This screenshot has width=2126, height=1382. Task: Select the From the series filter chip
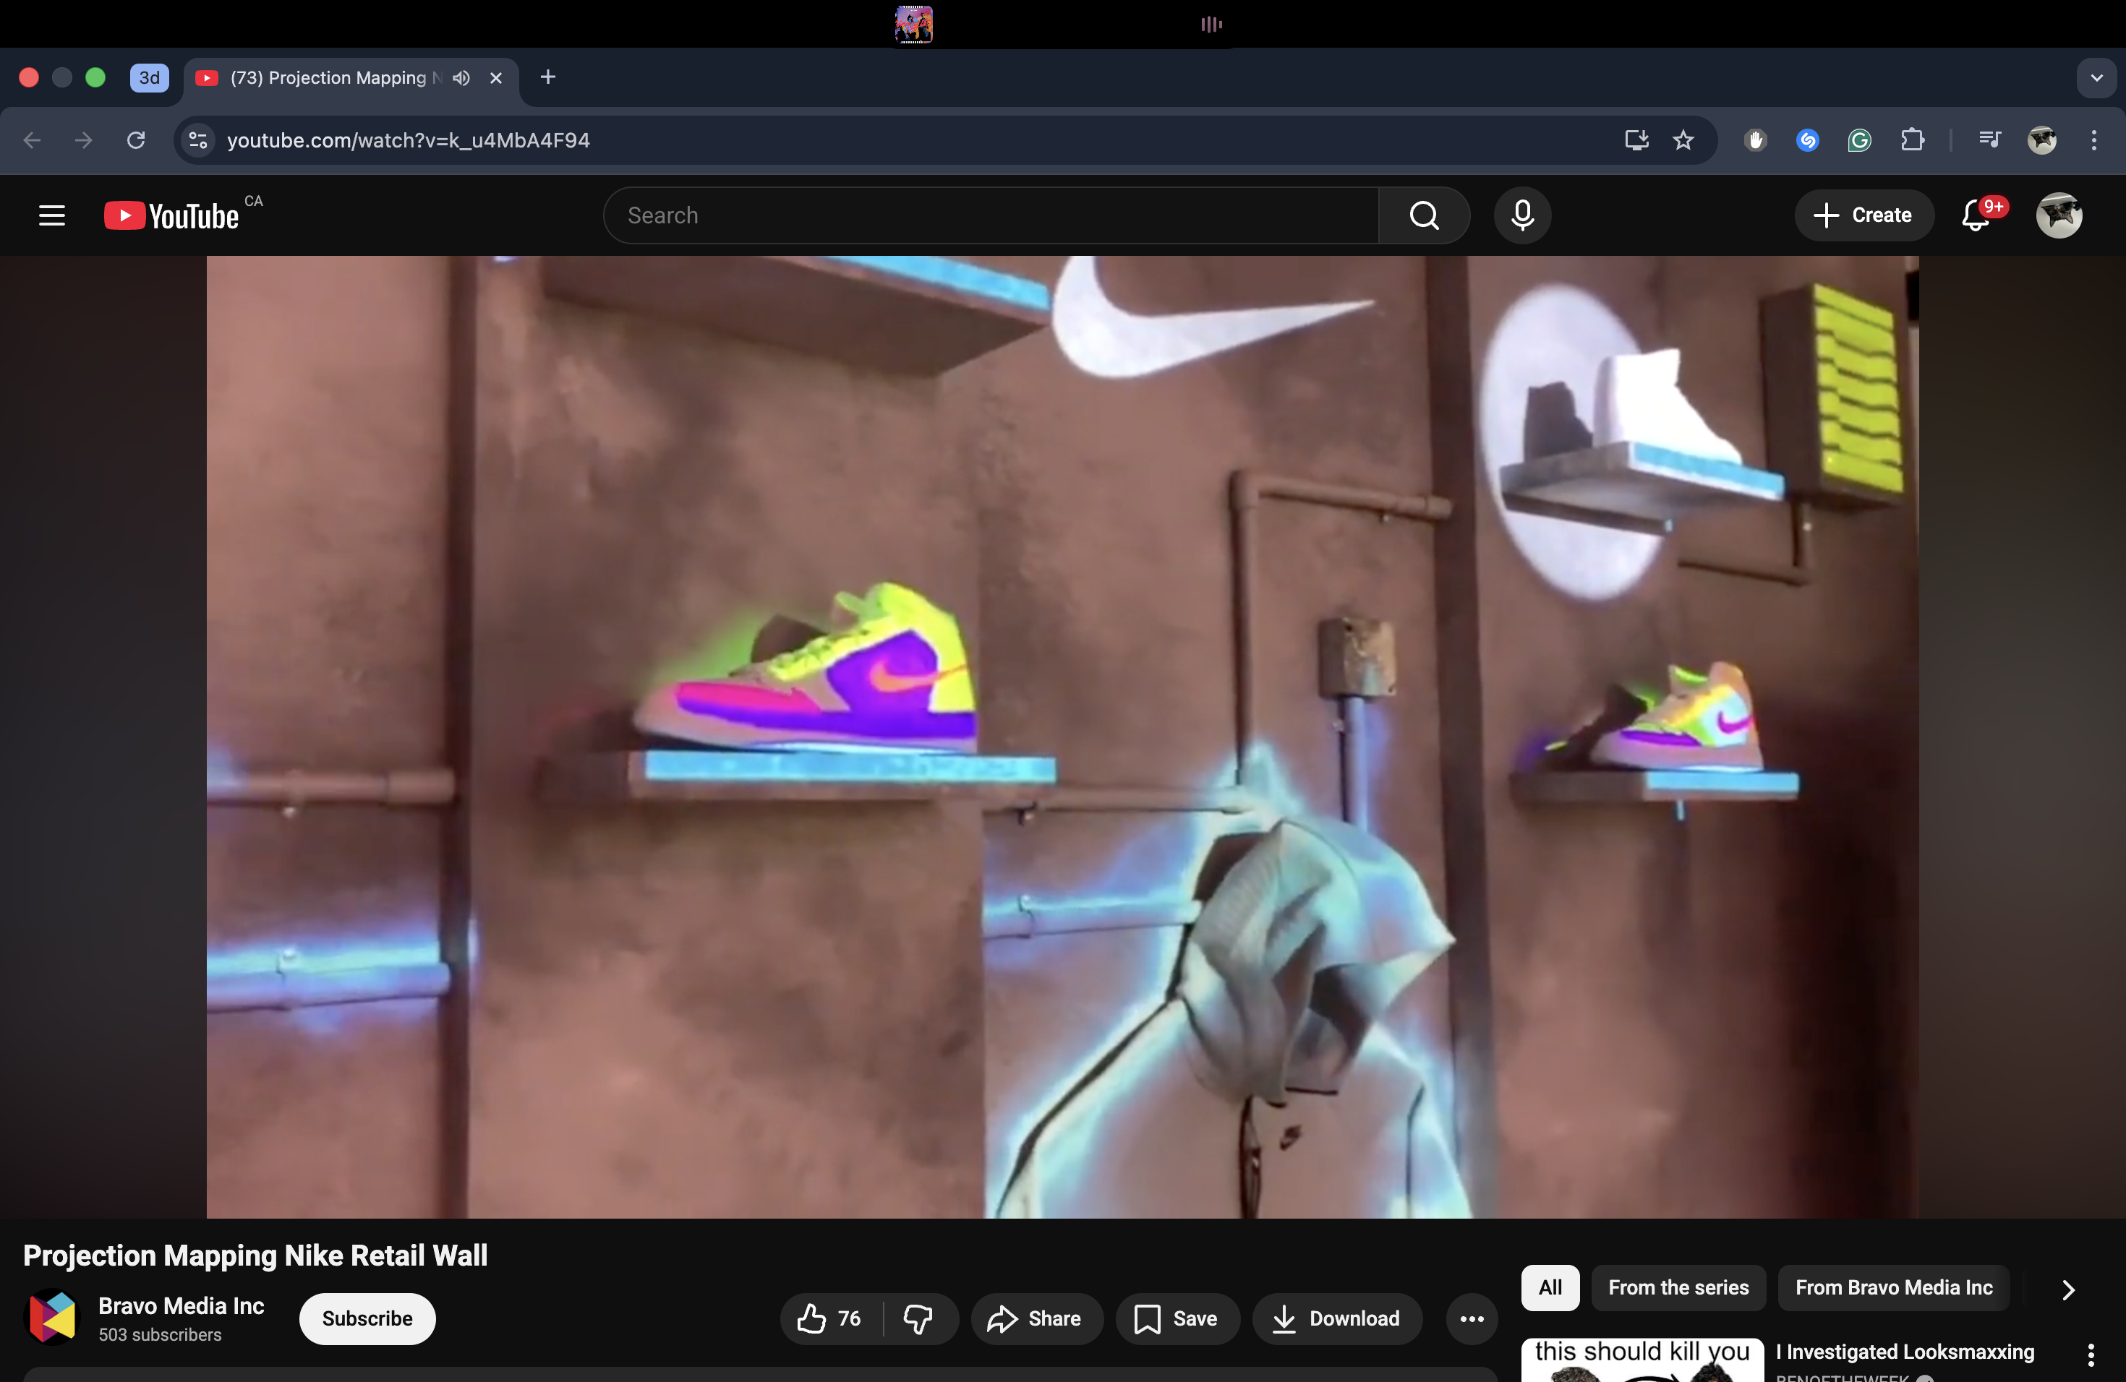click(1678, 1287)
